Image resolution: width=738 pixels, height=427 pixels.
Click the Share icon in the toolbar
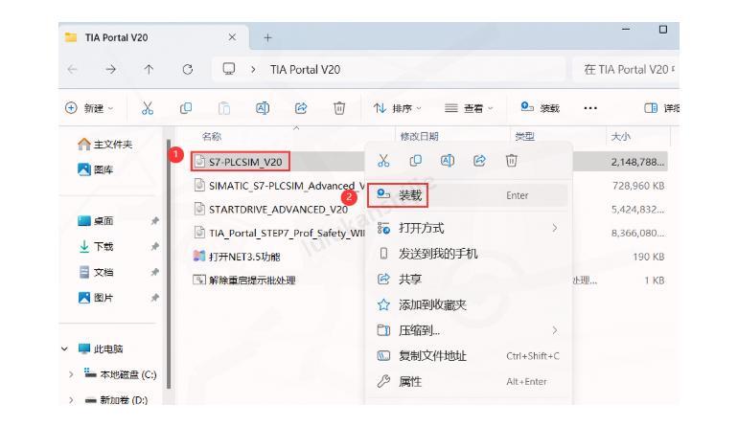301,108
